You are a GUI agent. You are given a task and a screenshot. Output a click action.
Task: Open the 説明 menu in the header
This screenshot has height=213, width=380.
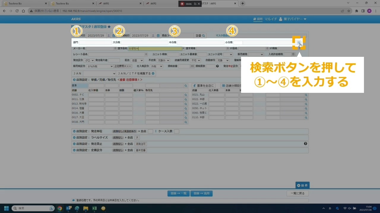point(258,19)
